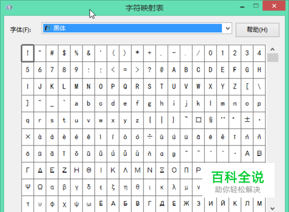Select the capital letter R cell
The width and height of the screenshot is (289, 212).
click(138, 87)
